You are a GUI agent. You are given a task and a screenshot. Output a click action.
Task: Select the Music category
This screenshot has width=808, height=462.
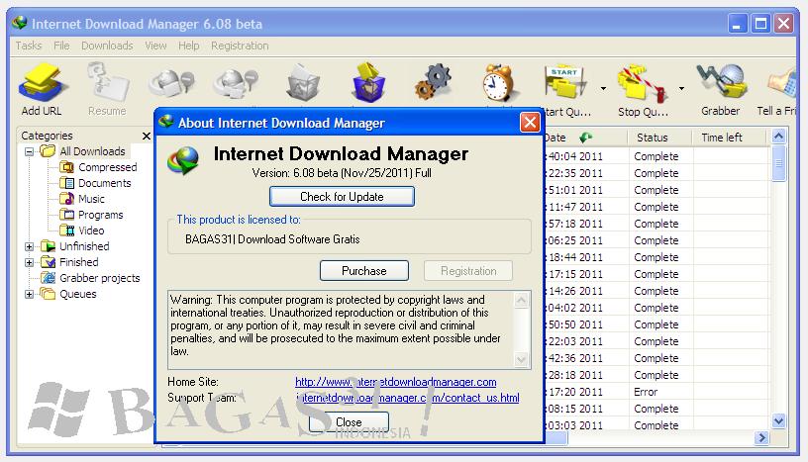pos(82,199)
